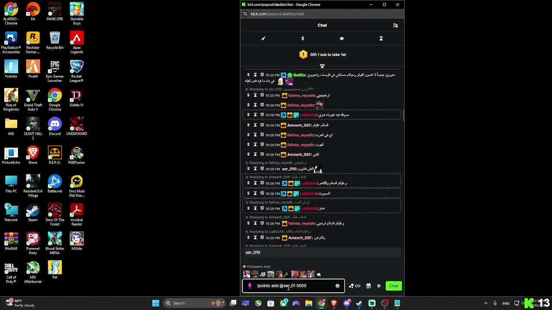Timeout BotRix using the message hourglass icon
Screen dimensions: 552x310
[255, 75]
